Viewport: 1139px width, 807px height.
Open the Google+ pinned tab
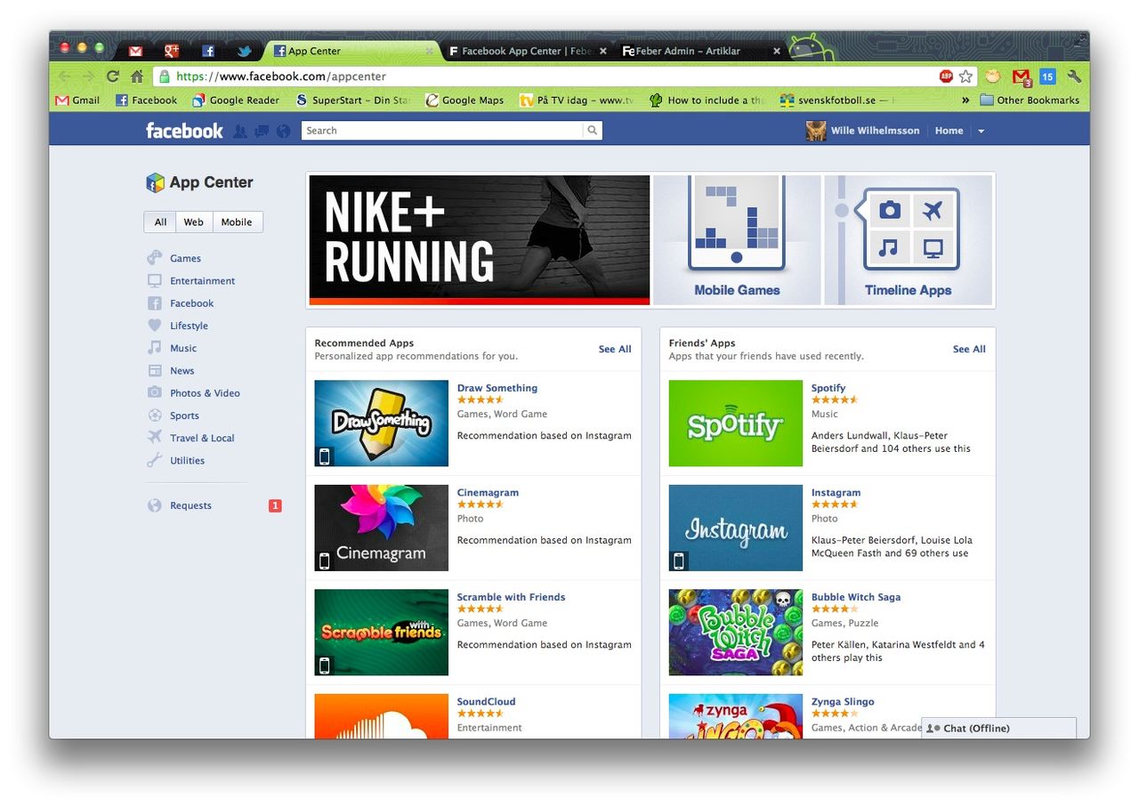[x=172, y=51]
